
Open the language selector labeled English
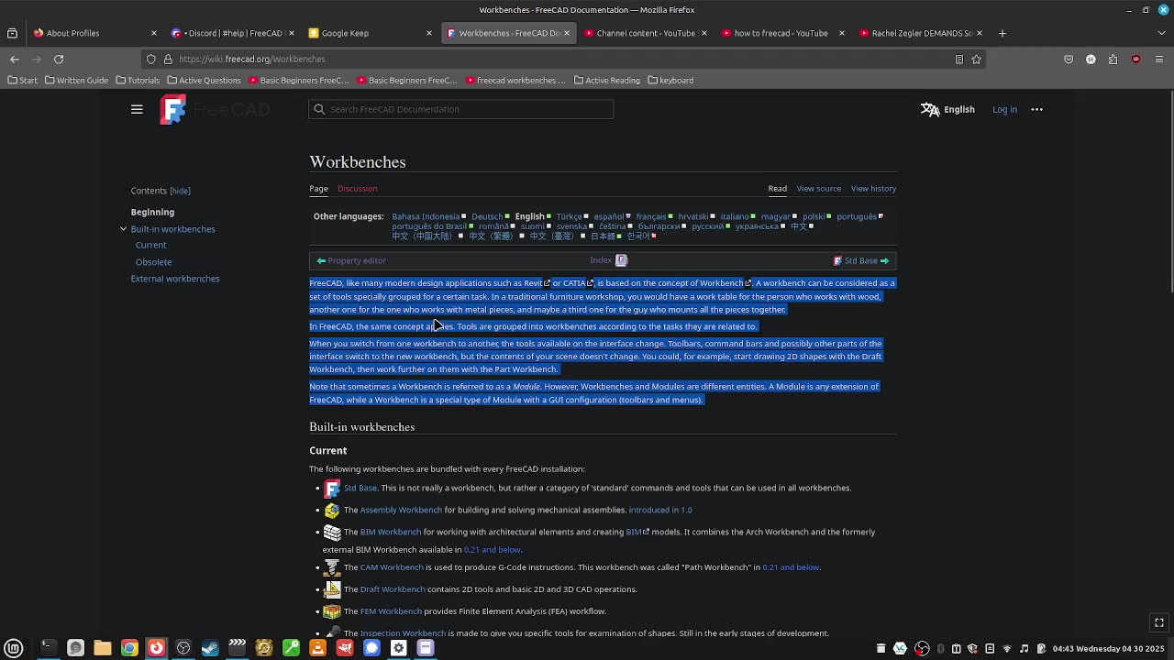tap(948, 109)
